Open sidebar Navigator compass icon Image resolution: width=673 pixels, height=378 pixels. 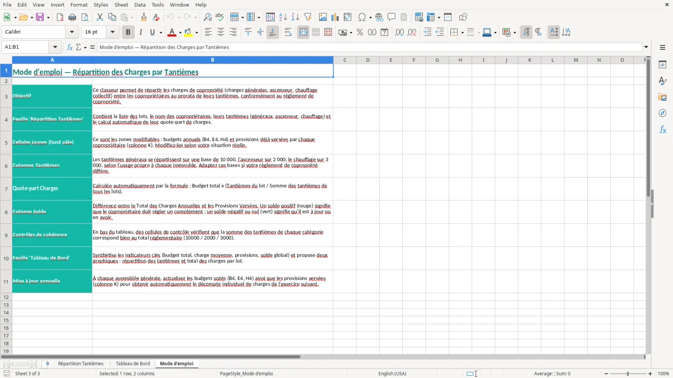662,113
